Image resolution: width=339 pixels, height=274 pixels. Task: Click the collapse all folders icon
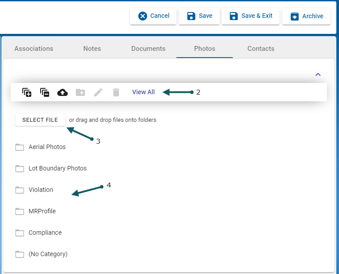pyautogui.click(x=45, y=92)
